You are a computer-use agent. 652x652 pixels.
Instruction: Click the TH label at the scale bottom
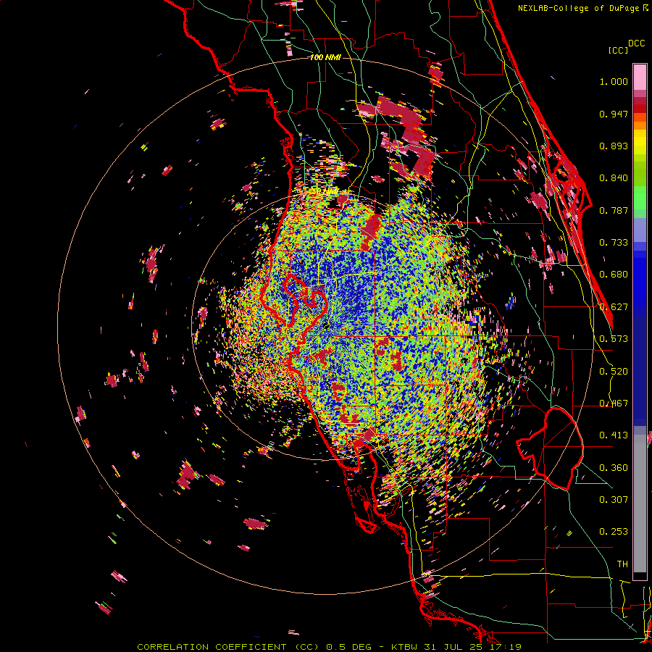coord(622,564)
